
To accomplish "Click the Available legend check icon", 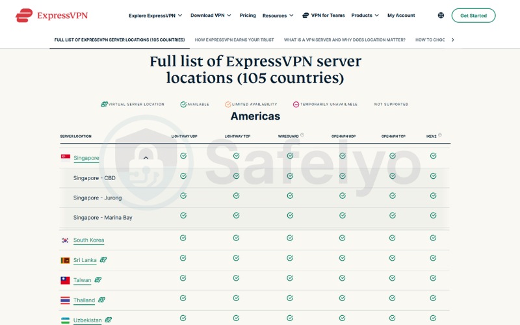I will point(183,105).
